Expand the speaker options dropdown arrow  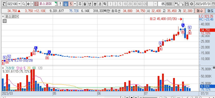click(32, 4)
